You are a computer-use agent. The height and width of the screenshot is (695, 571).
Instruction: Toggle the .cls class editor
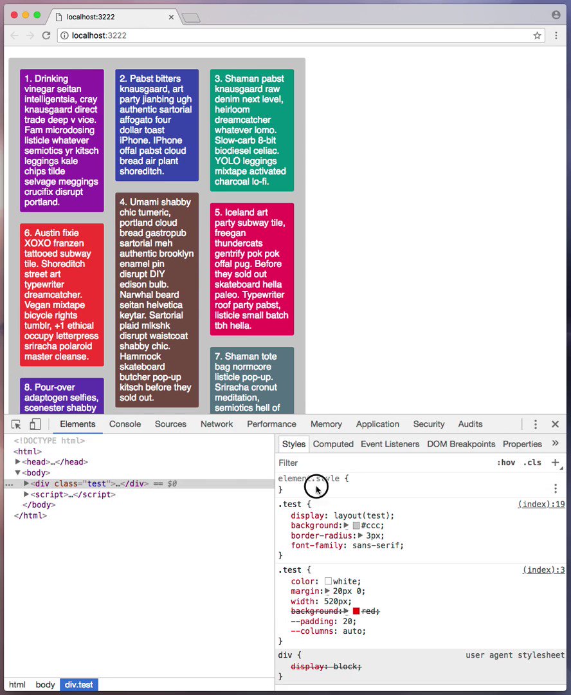pos(532,462)
